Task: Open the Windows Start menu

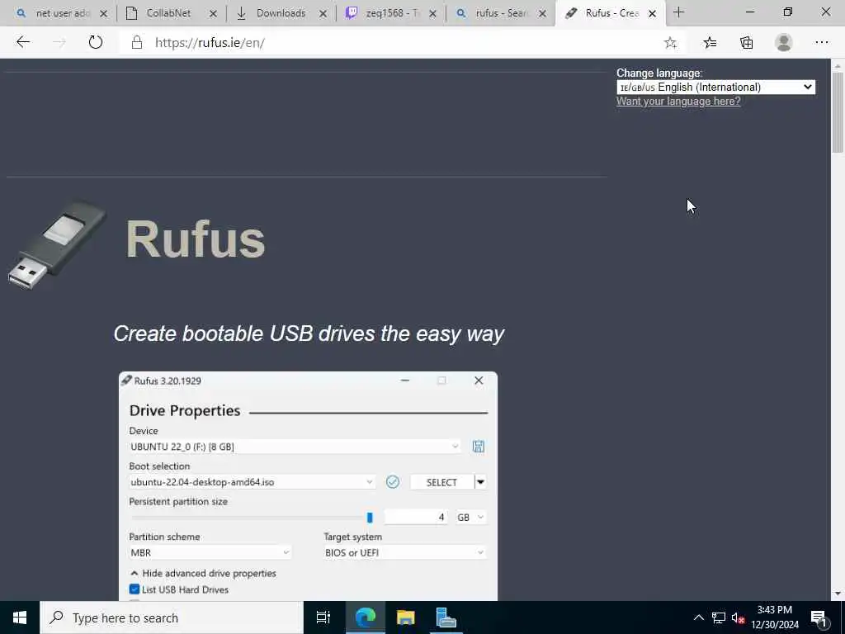Action: (x=20, y=617)
